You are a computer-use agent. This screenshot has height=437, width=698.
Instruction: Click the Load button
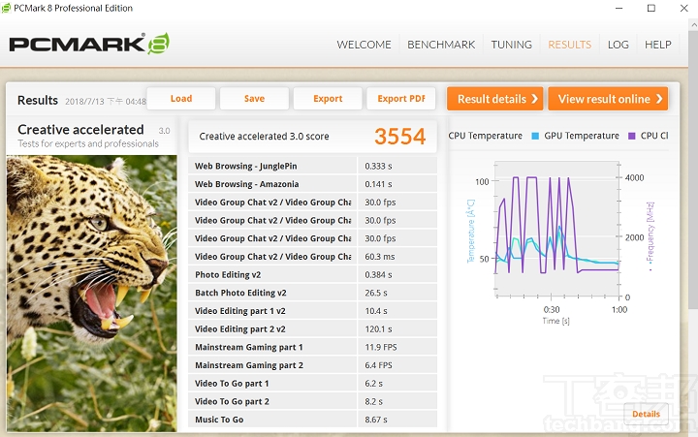181,98
